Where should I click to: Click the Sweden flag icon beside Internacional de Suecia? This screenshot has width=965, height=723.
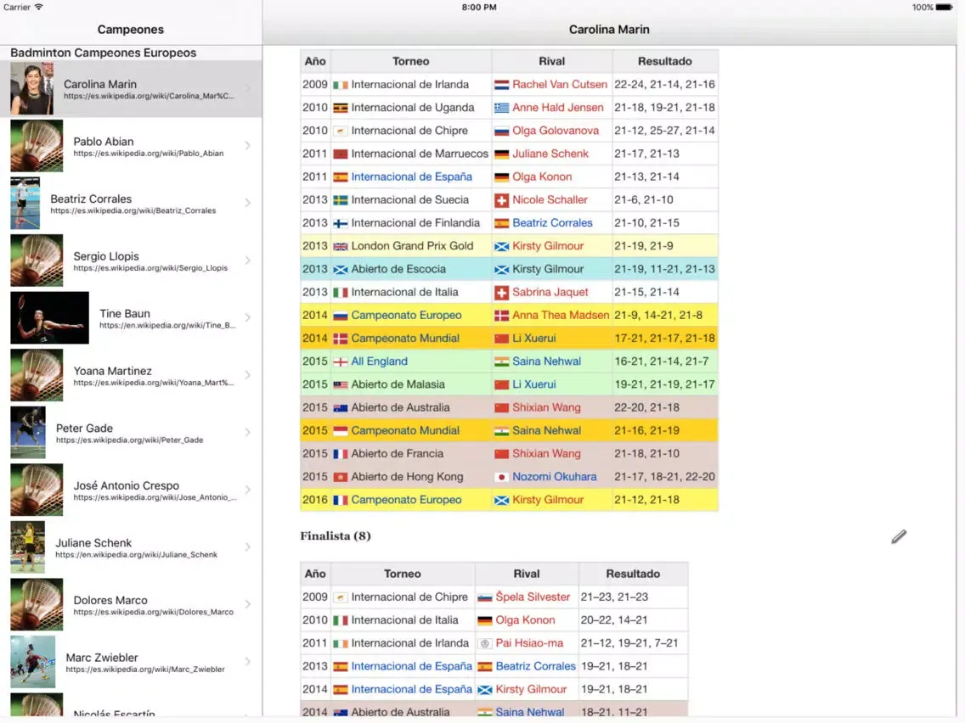coord(341,200)
